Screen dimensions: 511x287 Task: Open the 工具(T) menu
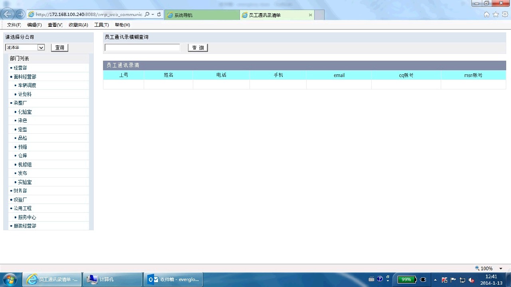click(101, 25)
